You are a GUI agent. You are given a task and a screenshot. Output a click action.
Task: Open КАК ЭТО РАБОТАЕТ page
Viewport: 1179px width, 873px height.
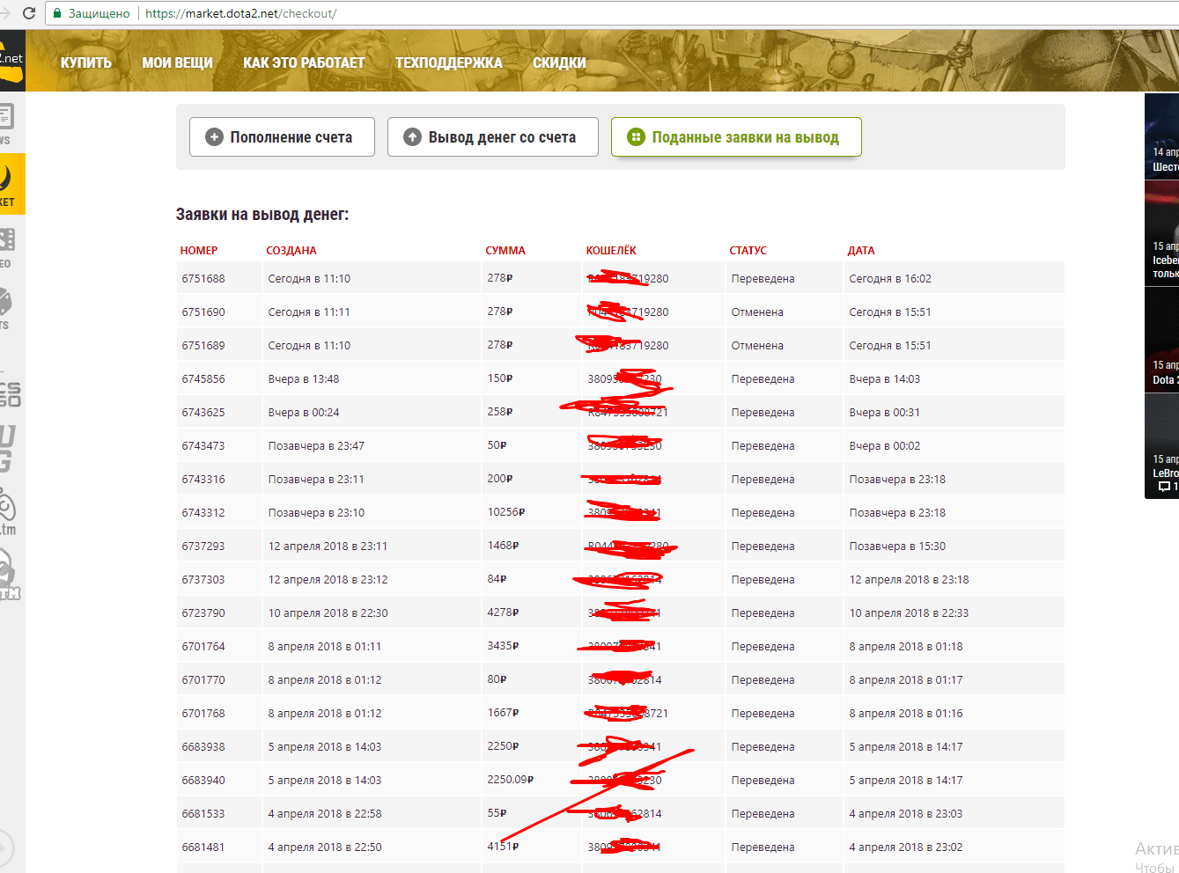tap(304, 62)
